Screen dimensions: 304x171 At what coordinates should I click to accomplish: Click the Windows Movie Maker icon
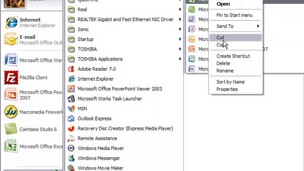71,168
